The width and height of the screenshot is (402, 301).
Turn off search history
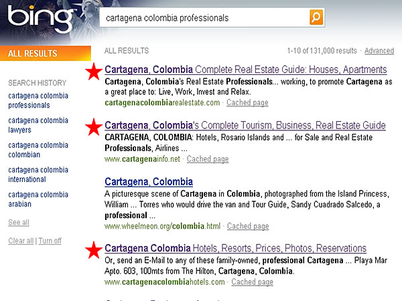tap(50, 241)
